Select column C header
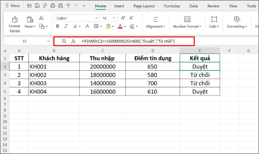259x154 pixels. (103, 51)
